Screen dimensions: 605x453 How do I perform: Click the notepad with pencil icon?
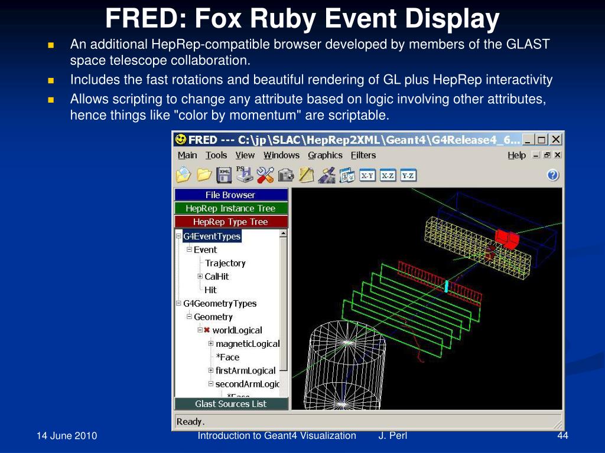point(307,175)
